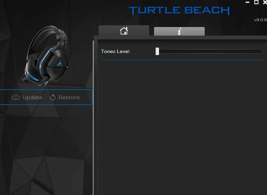
Task: Click the Tones Level slider track
Action: point(208,51)
